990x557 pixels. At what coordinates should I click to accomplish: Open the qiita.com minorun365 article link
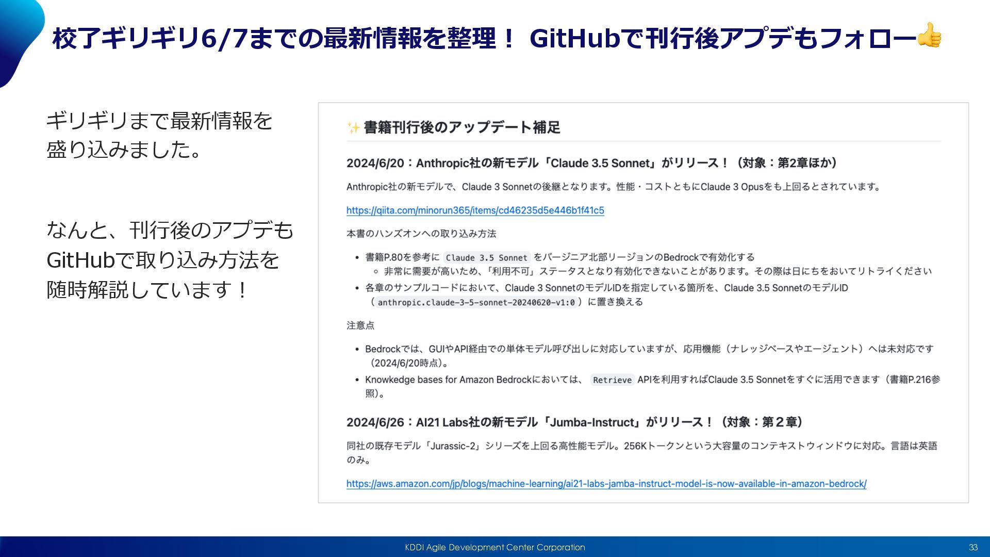(x=475, y=210)
